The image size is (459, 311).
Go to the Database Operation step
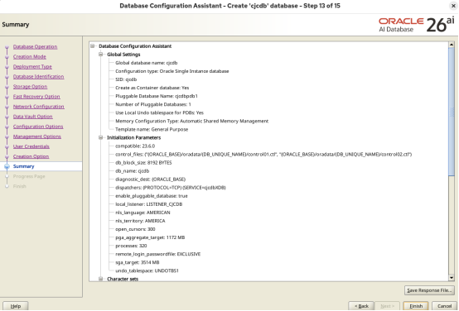[x=35, y=47]
